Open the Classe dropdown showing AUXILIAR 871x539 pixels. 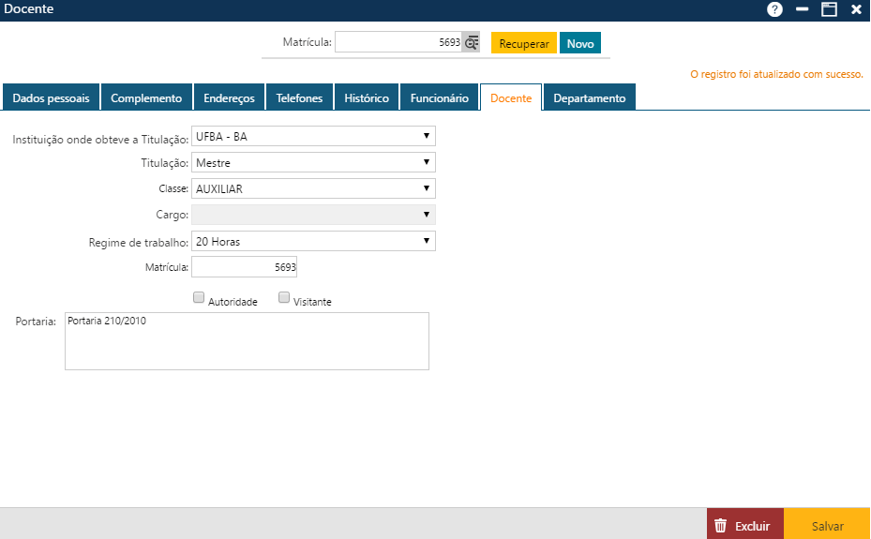pyautogui.click(x=313, y=188)
